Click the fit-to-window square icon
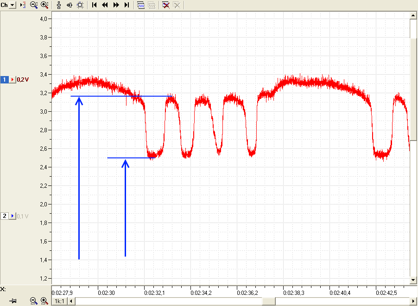The width and height of the screenshot is (418, 306). point(80,5)
